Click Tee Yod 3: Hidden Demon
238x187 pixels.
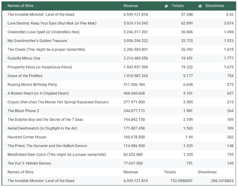coord(29,163)
